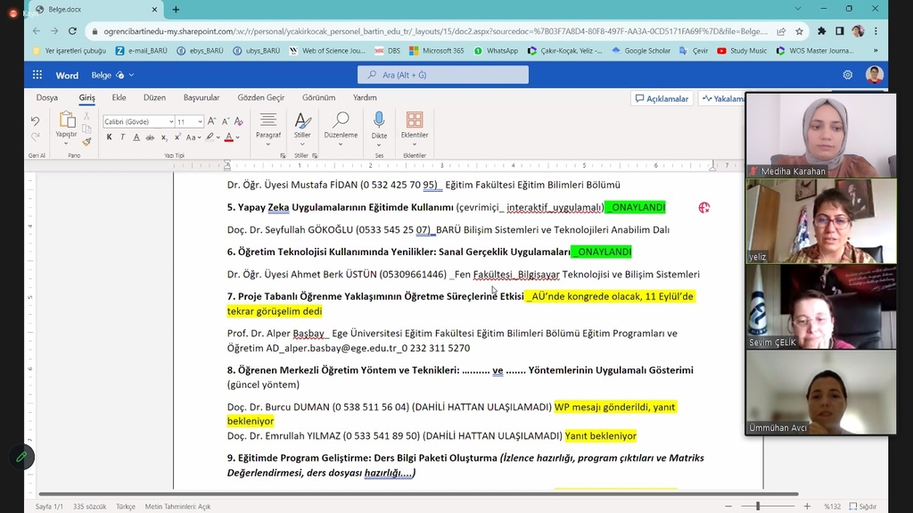The width and height of the screenshot is (913, 513).
Task: Click the Açıklamalar comments button
Action: (662, 98)
